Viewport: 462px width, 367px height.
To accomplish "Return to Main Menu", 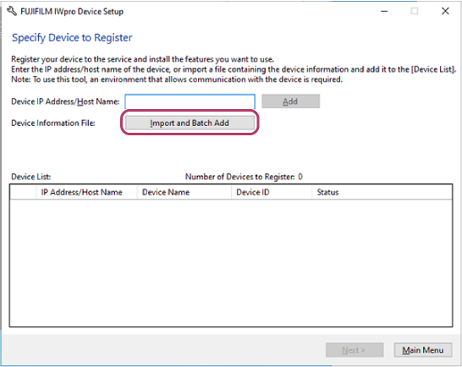I will pos(423,350).
